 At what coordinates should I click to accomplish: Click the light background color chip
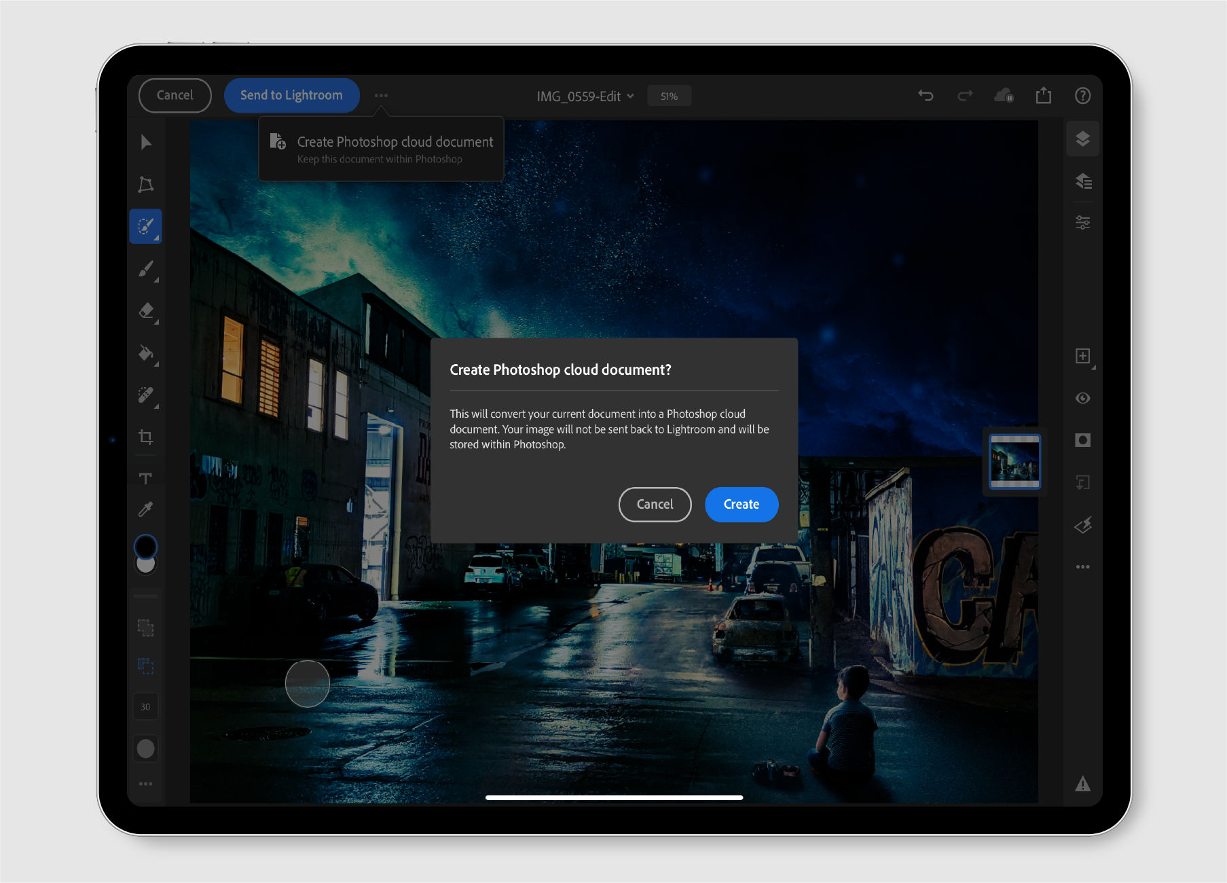coord(146,566)
